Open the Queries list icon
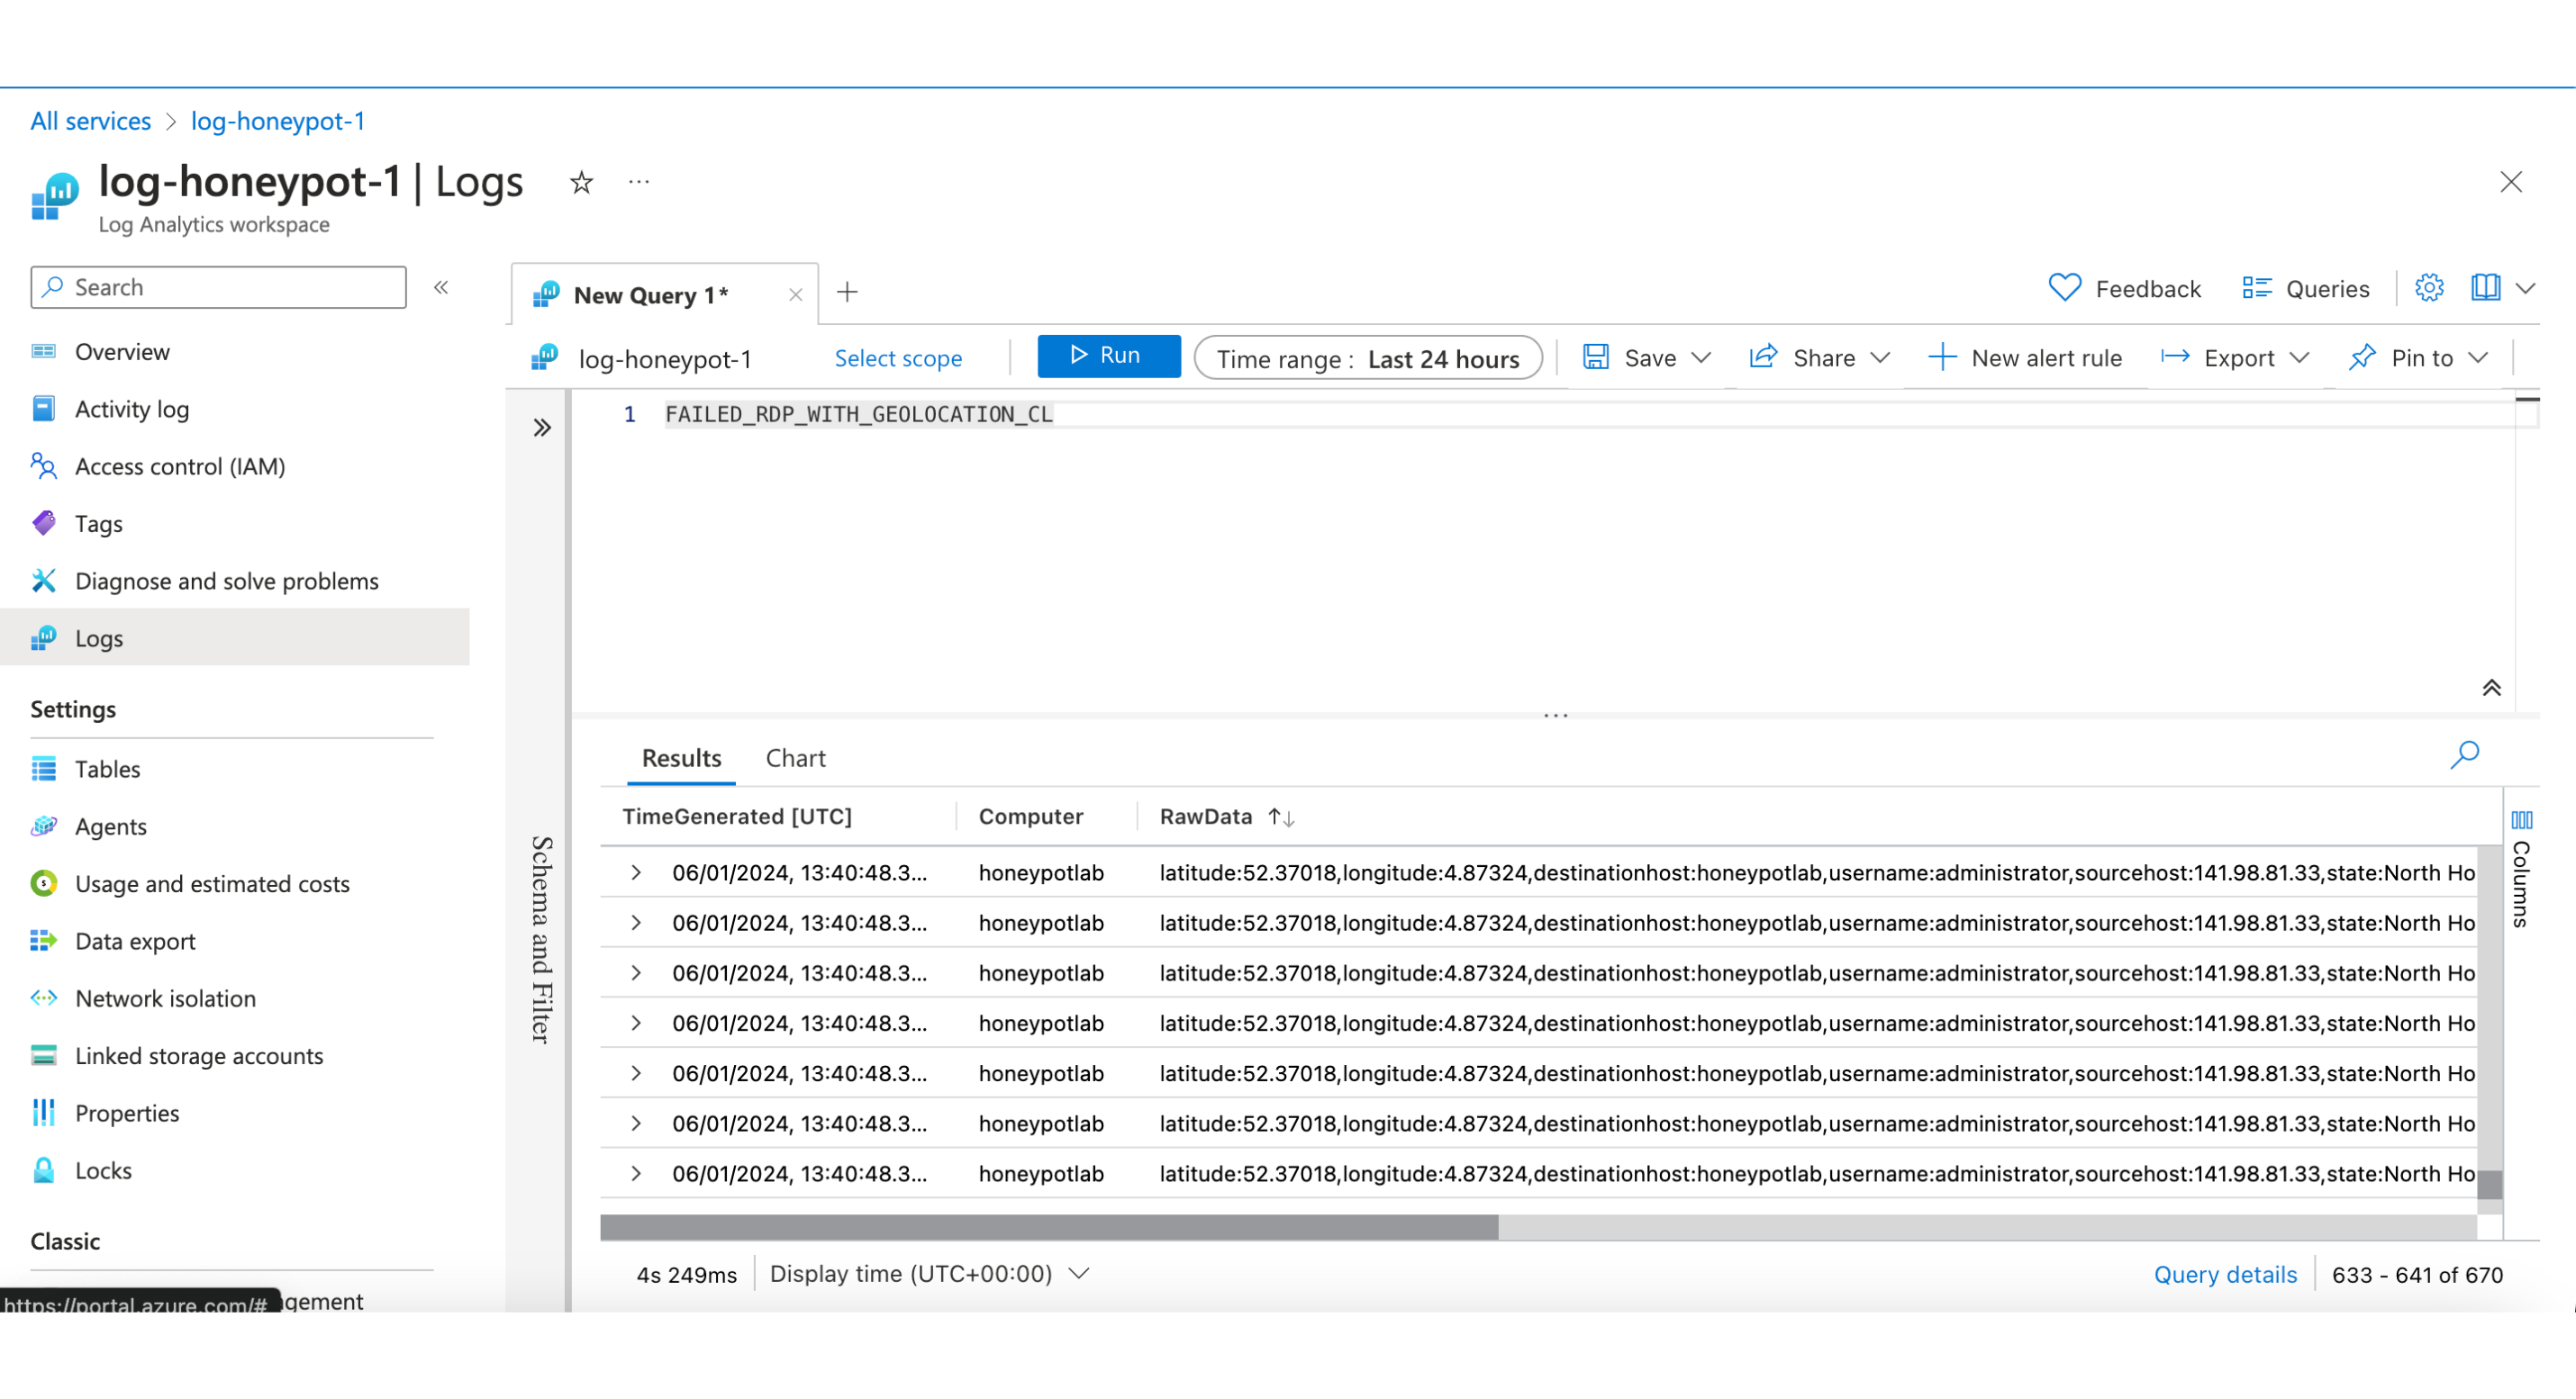Image resolution: width=2576 pixels, height=1399 pixels. coord(2256,289)
